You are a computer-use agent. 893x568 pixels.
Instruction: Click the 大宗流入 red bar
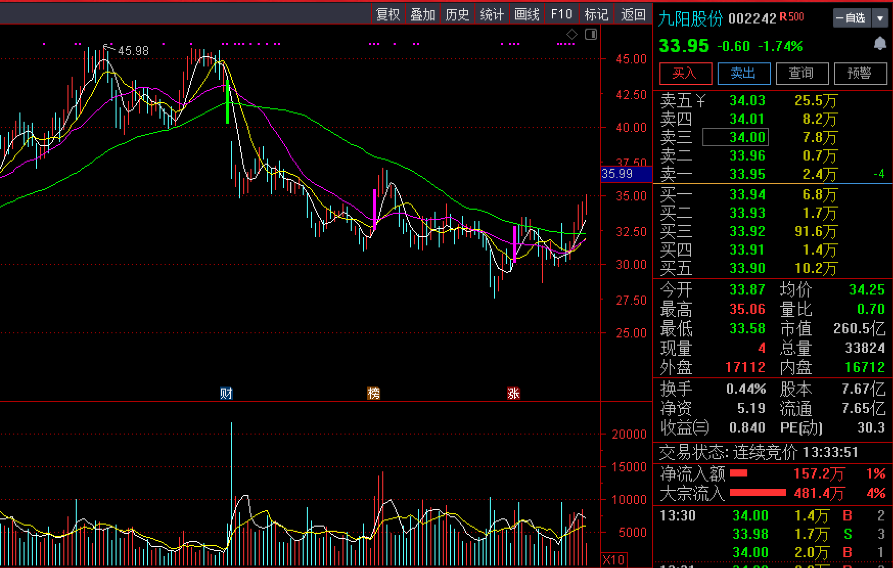click(x=758, y=493)
